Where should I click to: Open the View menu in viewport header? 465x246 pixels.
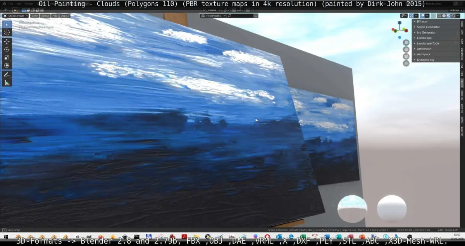[x=34, y=16]
